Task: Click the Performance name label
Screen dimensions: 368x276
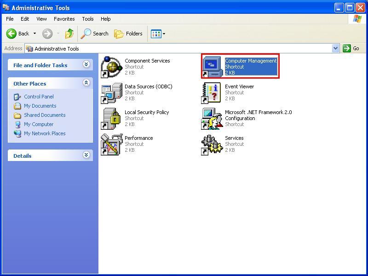Action: tap(139, 138)
